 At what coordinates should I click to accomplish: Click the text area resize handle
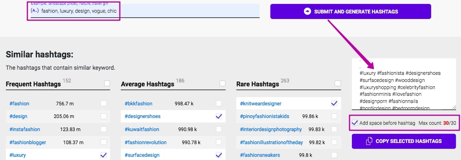(x=454, y=107)
